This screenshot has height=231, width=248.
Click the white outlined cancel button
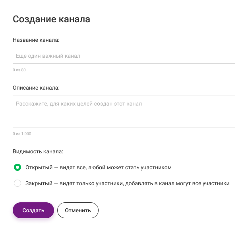pos(78,210)
